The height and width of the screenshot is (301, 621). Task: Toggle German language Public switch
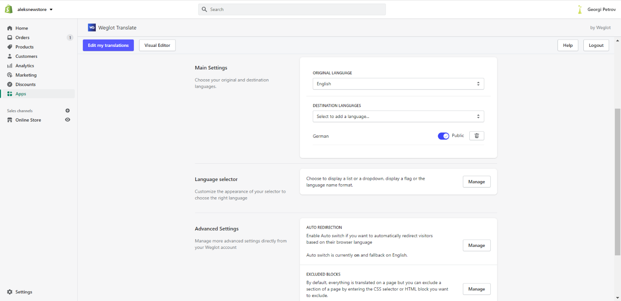pos(444,136)
